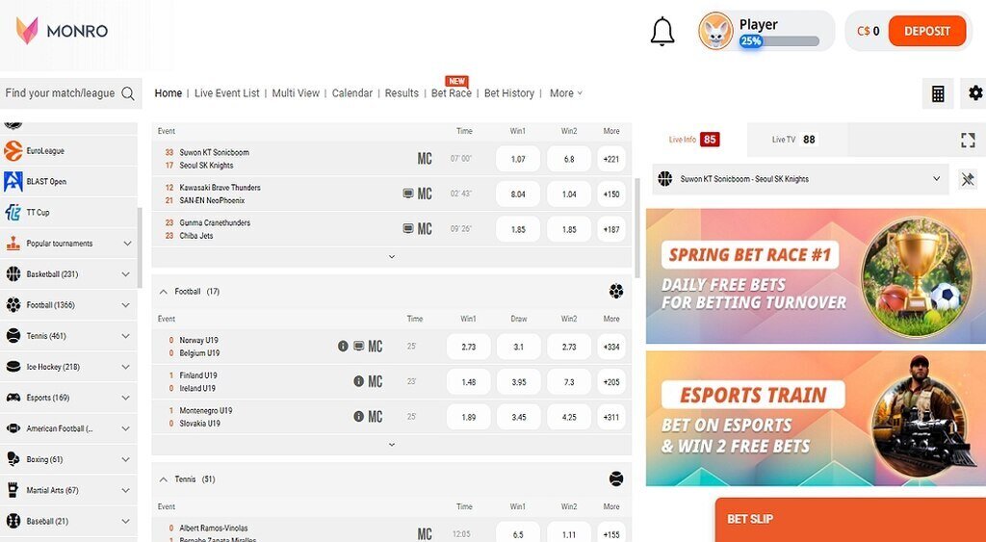Viewport: 986px width, 542px height.
Task: Expand Ice Hockey (218) category
Action: pos(126,367)
